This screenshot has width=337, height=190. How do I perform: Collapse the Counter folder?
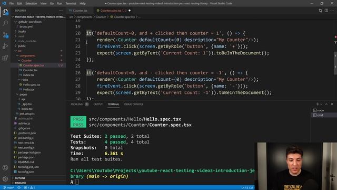(x=38, y=61)
